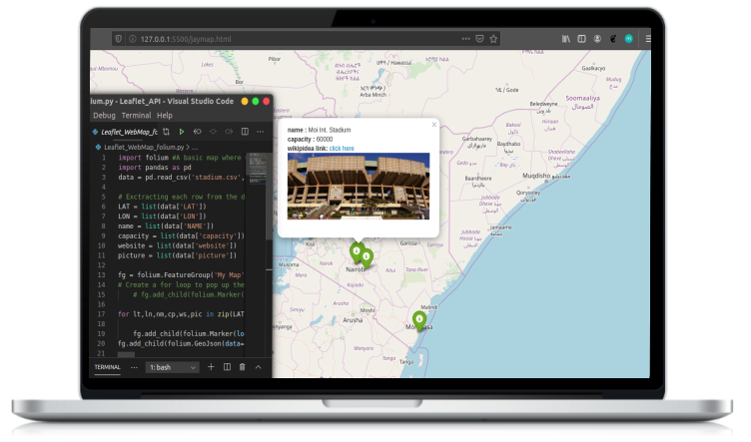Follow the 'click here' Wikipedia link
Viewport: 751px width, 442px height.
342,148
